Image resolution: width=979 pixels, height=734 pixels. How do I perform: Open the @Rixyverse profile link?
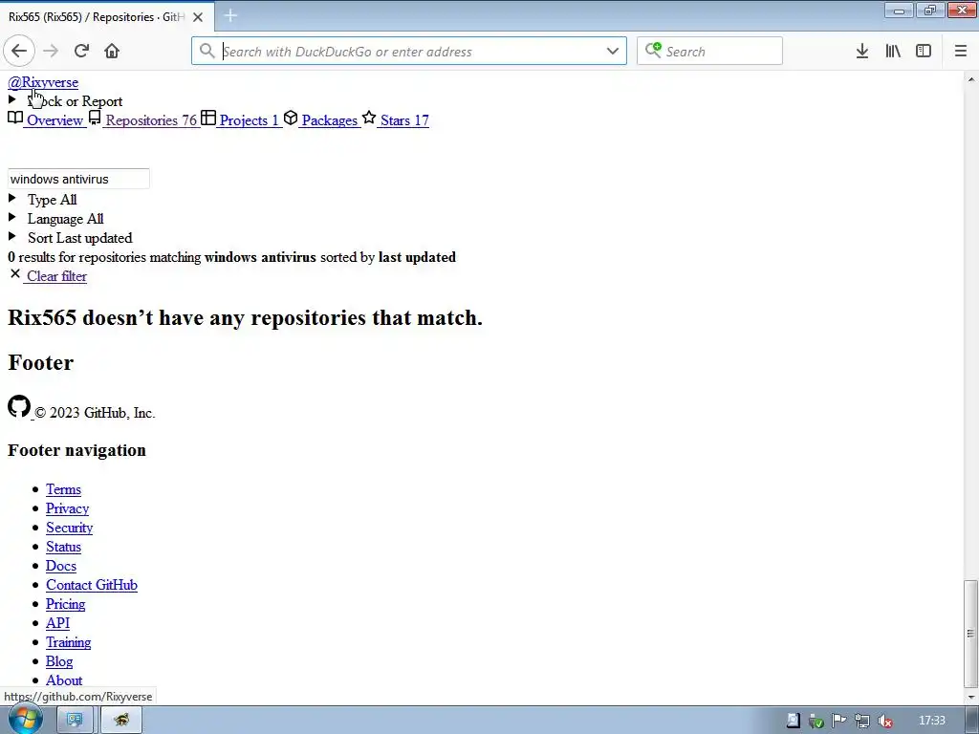(x=43, y=82)
